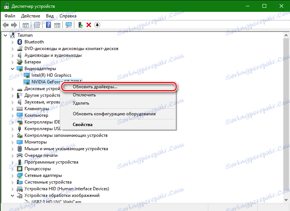290x211 pixels.
Task: Select the Клавиатуры keyboard icon
Action: click(x=20, y=109)
